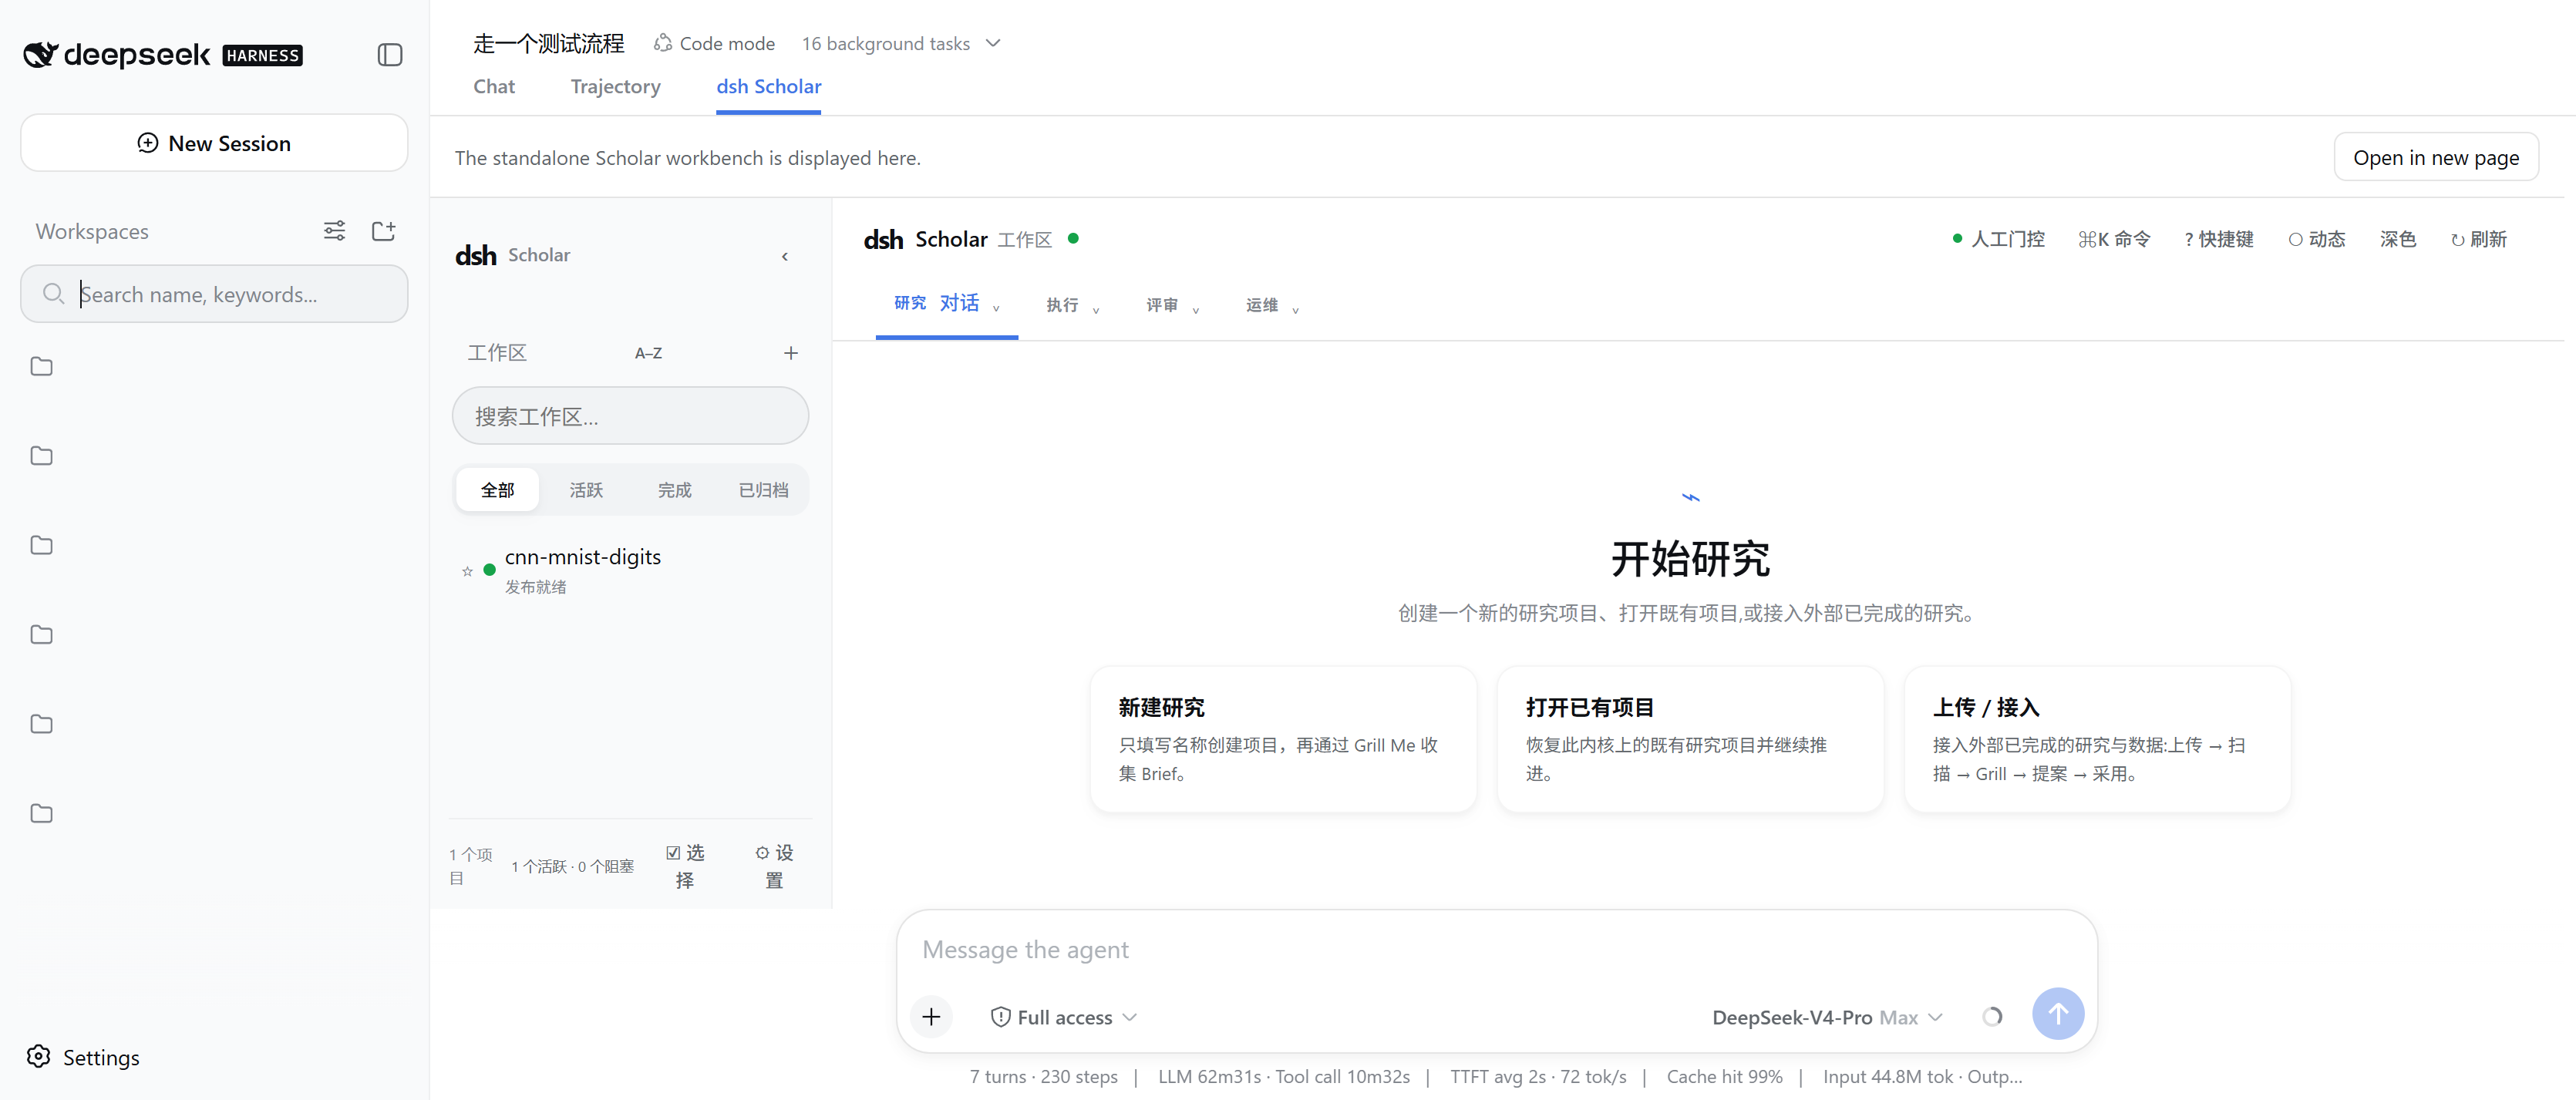Screen dimensions: 2576x1100
Task: Select the 全部 filter
Action: (x=497, y=490)
